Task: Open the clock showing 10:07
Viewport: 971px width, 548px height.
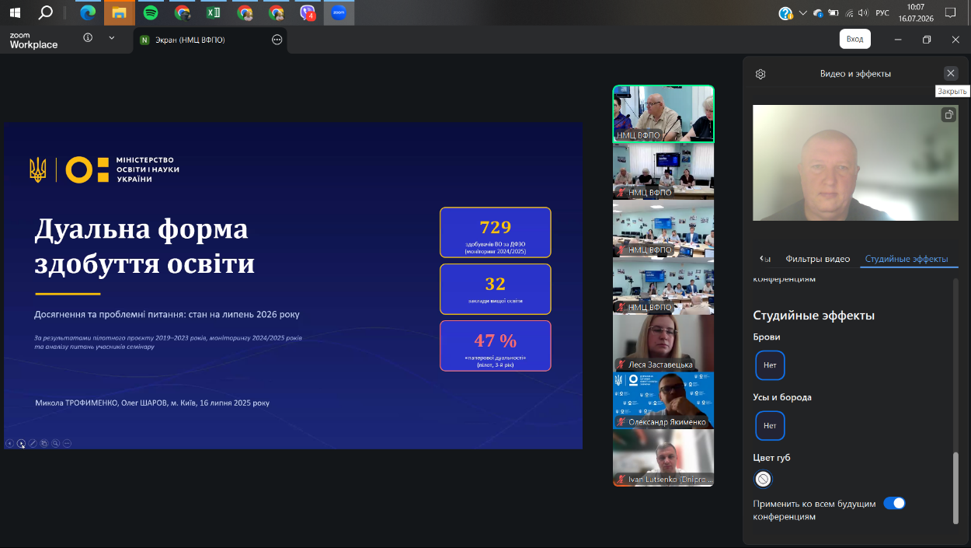Action: click(x=914, y=12)
